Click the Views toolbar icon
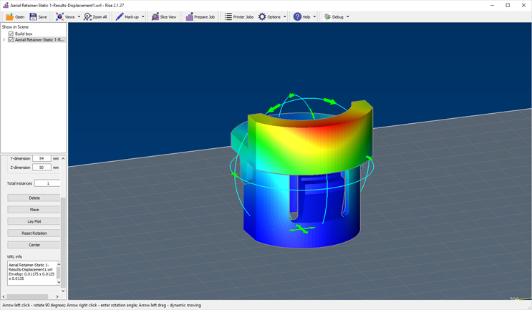The width and height of the screenshot is (532, 310). (x=60, y=16)
